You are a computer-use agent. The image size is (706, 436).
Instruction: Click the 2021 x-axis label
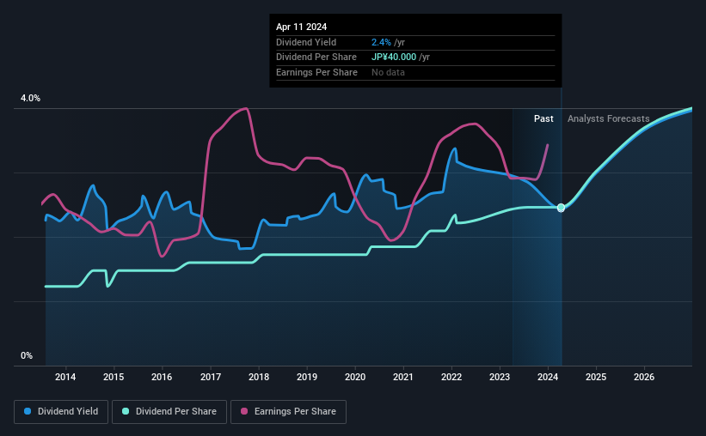coord(403,377)
